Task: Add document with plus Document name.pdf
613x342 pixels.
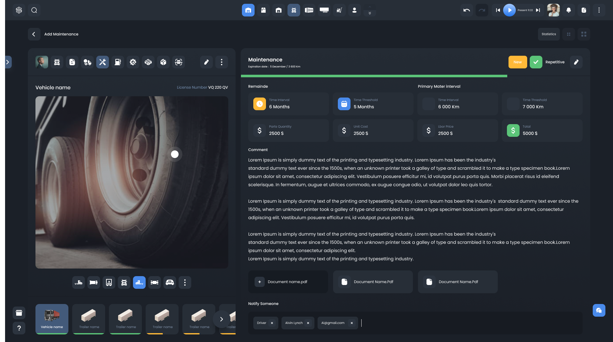Action: pos(288,282)
